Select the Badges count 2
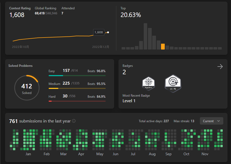Screen dimensions: 231x164 124,72
